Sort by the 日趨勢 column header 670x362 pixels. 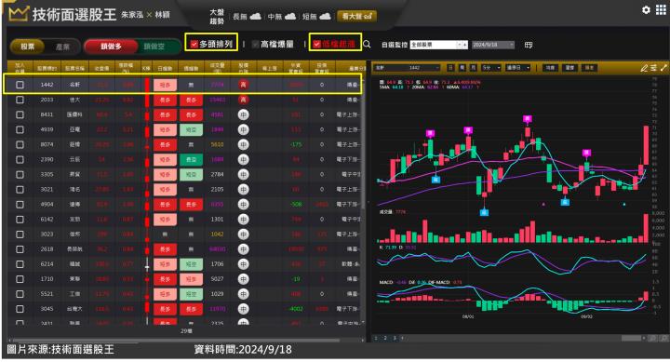(x=165, y=68)
